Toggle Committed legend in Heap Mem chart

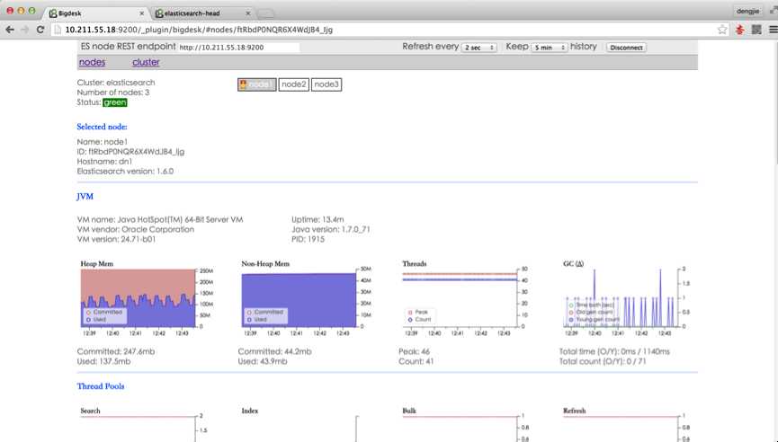click(x=104, y=312)
